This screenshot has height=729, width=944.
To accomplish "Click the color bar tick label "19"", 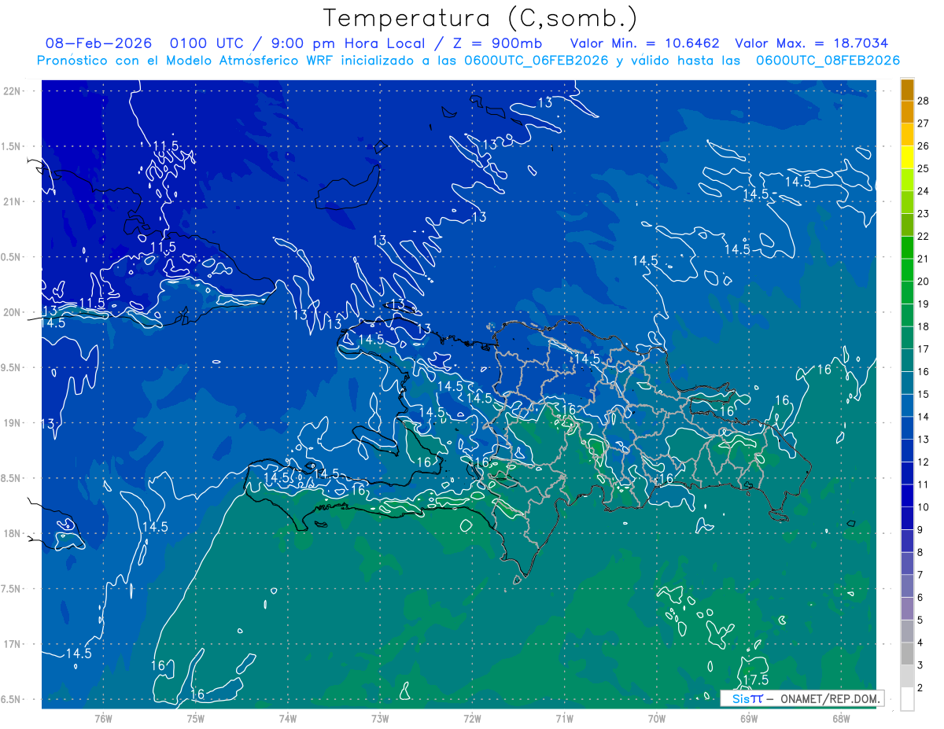I will (924, 304).
